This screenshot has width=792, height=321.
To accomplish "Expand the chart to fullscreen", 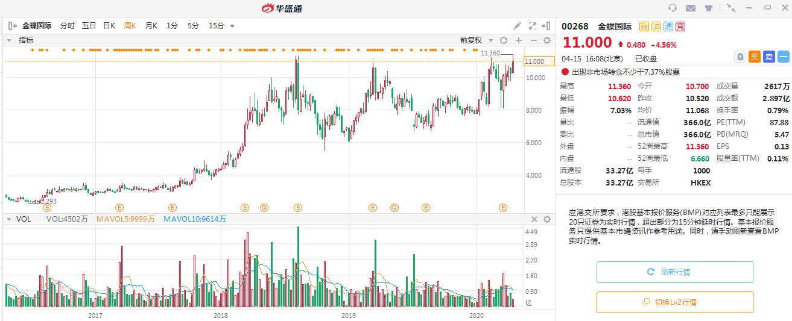I will (532, 26).
